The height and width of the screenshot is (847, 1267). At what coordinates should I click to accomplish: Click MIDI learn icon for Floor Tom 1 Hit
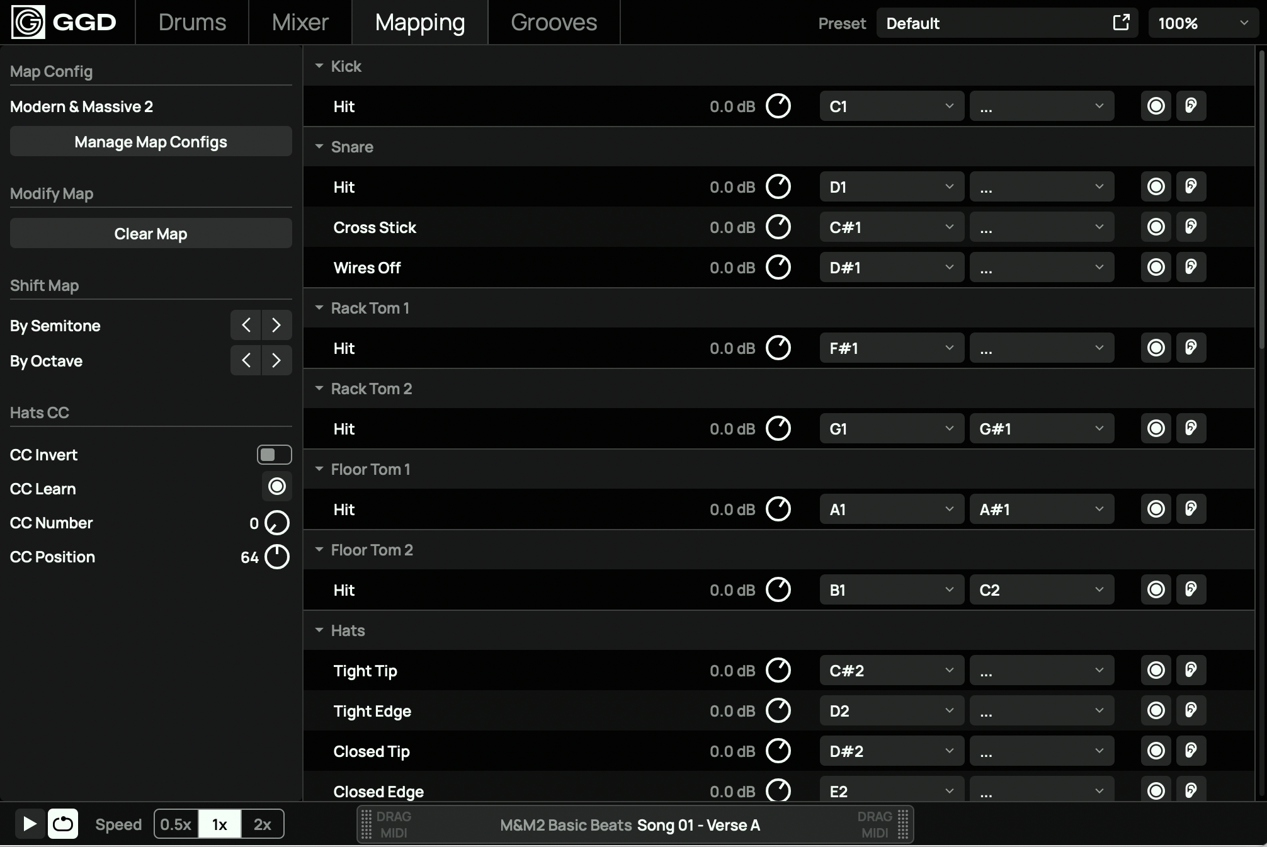click(1156, 509)
